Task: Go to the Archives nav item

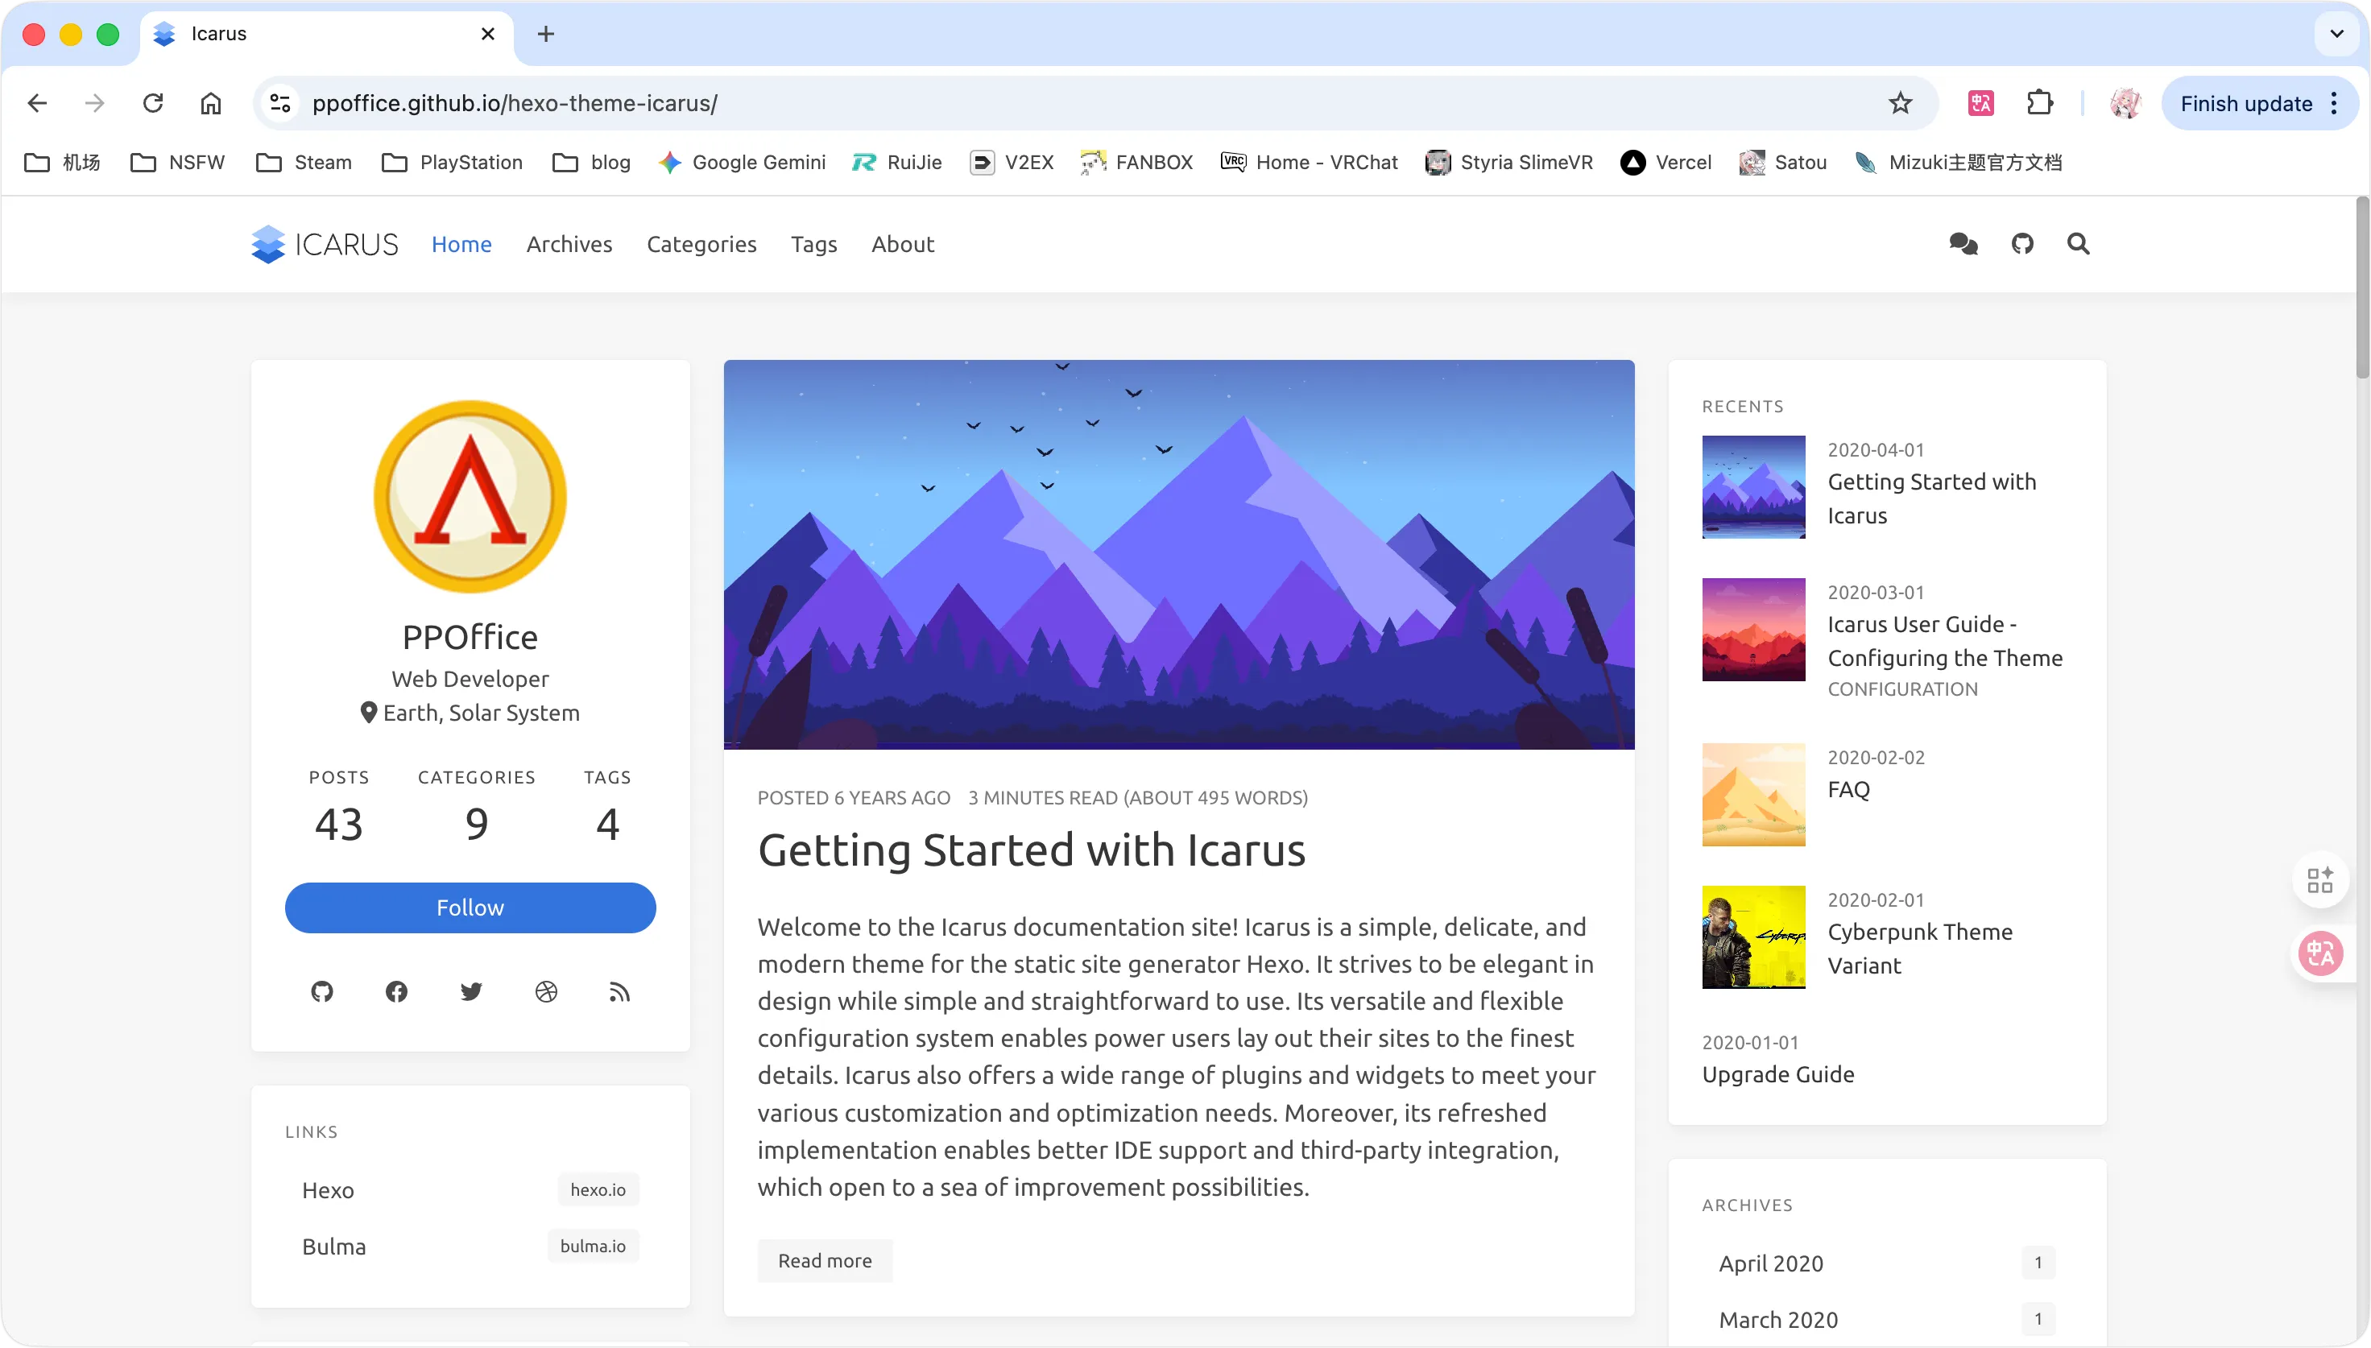Action: pyautogui.click(x=569, y=245)
